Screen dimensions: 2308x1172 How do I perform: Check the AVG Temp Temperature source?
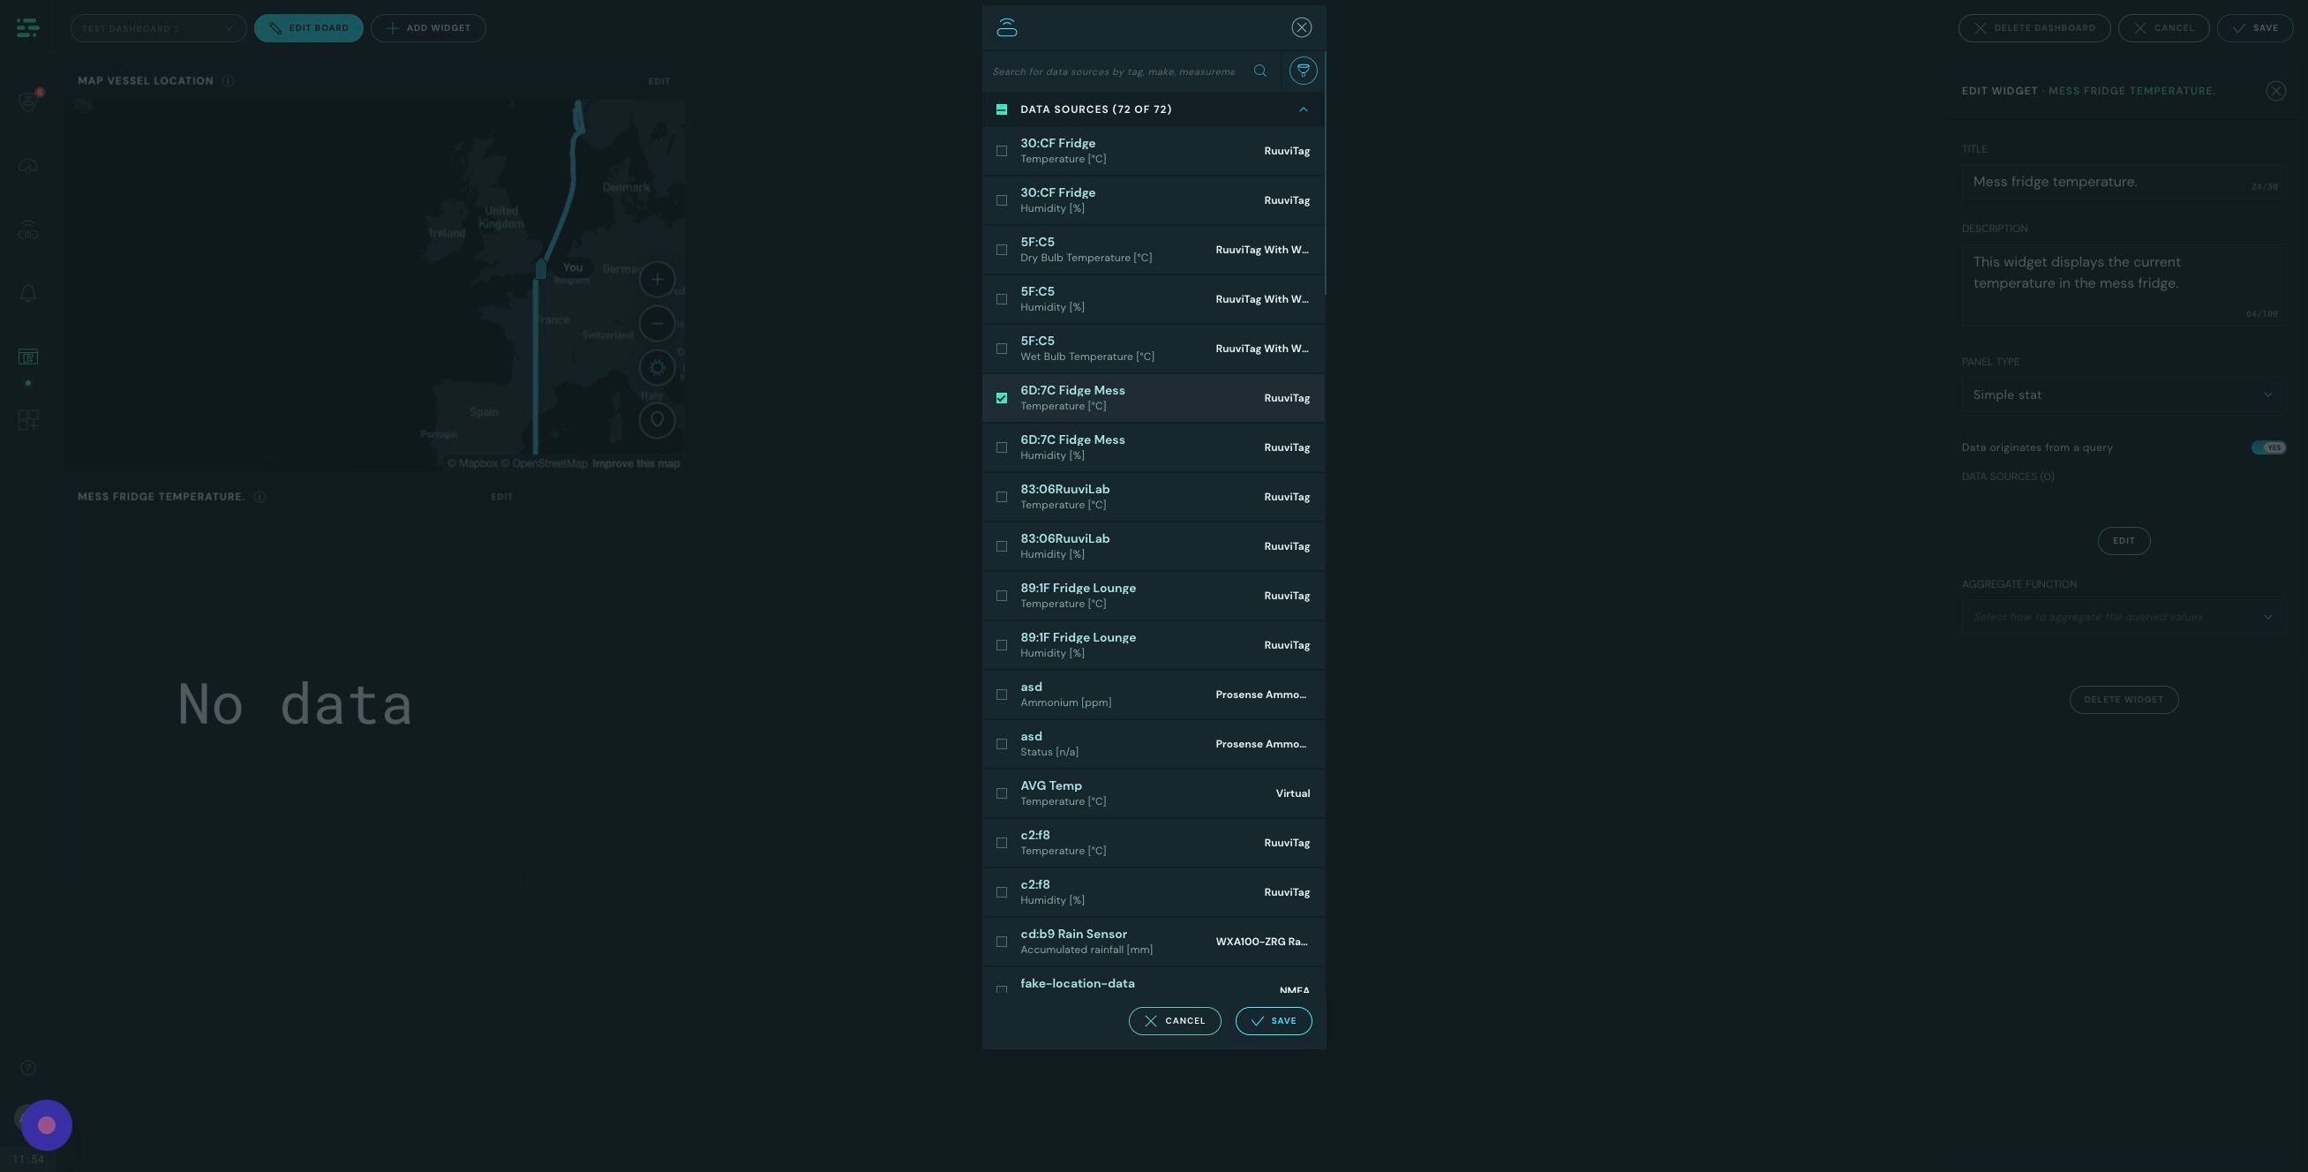(x=1001, y=793)
